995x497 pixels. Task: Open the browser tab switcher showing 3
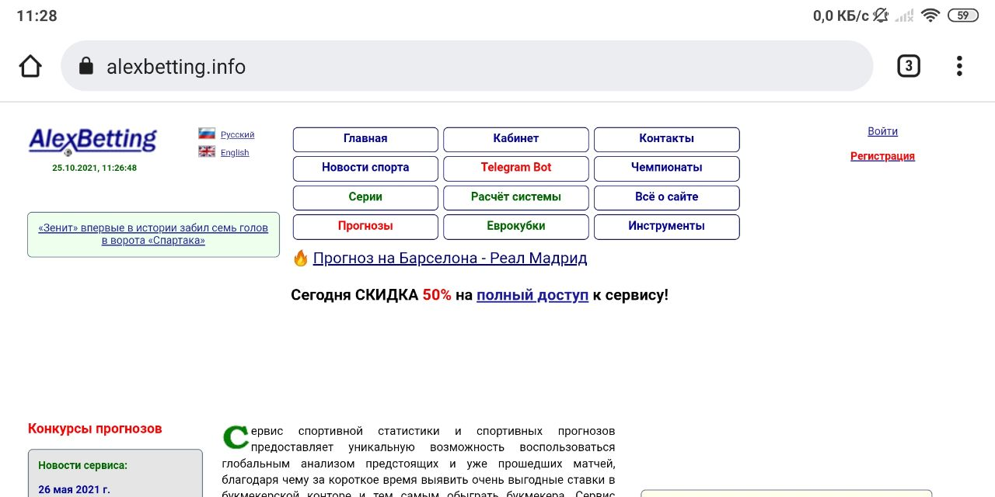908,67
